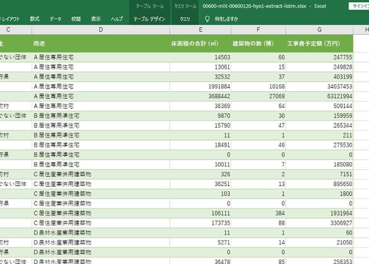Select cost cell 159959
369x264 pixels.
click(x=319, y=116)
